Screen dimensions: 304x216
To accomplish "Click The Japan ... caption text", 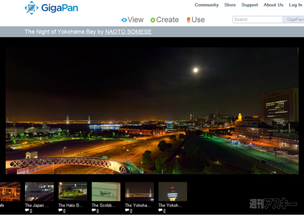I will 37,205.
